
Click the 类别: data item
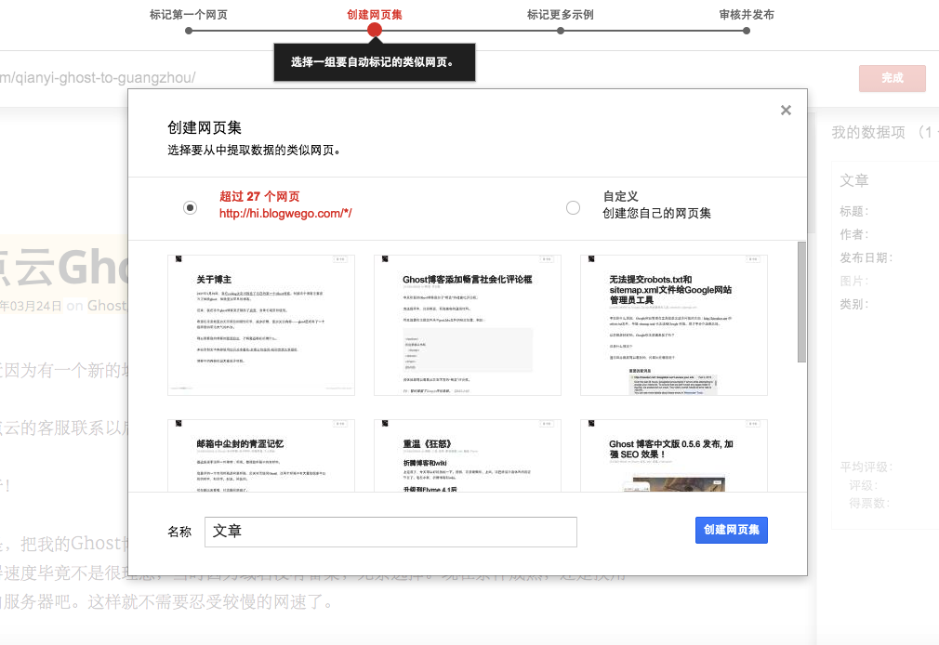coord(854,304)
